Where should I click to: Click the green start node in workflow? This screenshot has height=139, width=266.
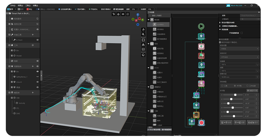[201, 26]
